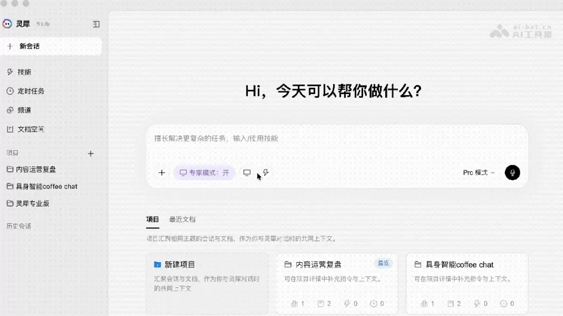Click the 专业版 label beside the logo
Screen dimensions: 563x316
tap(43, 24)
